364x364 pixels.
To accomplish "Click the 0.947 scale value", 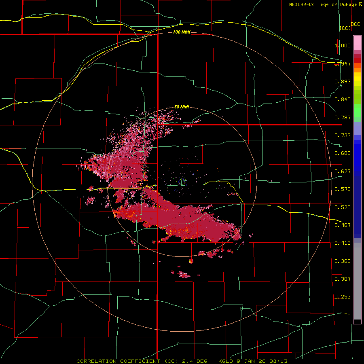I will coord(343,63).
